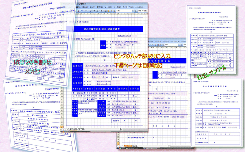Open the 書式(O) menu in front Excel window
245x152 pixels.
100,7
